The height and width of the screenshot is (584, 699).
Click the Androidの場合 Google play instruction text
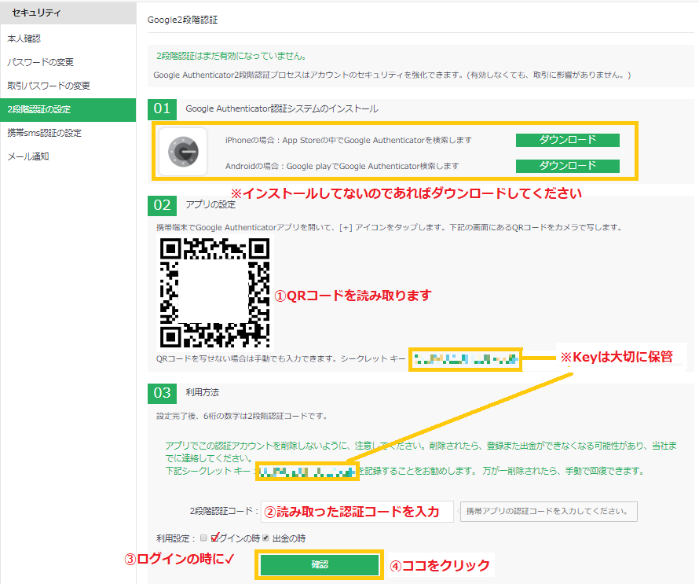coord(342,166)
